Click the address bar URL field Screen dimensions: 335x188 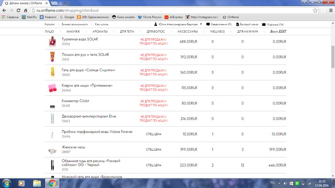coord(171,10)
